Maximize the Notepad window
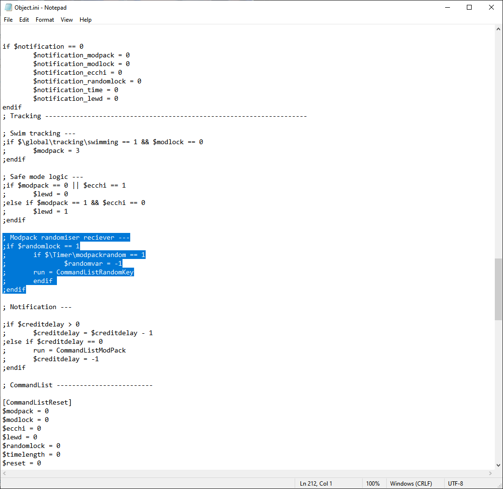 point(469,7)
